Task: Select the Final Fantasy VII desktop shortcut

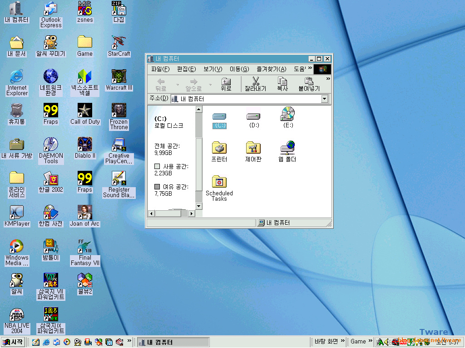Action: click(85, 253)
